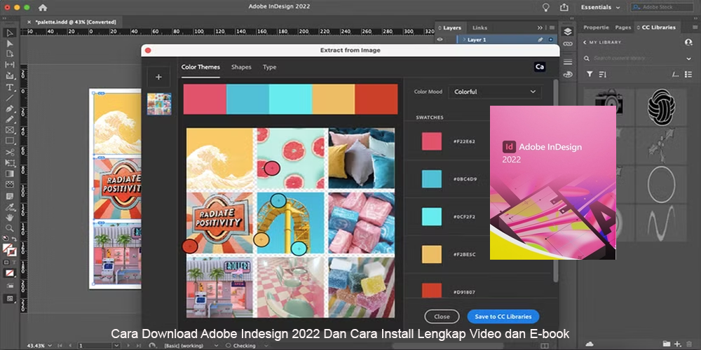This screenshot has height=350, width=701.
Task: Toggle the Layer 1 selection square indicator
Action: [550, 40]
